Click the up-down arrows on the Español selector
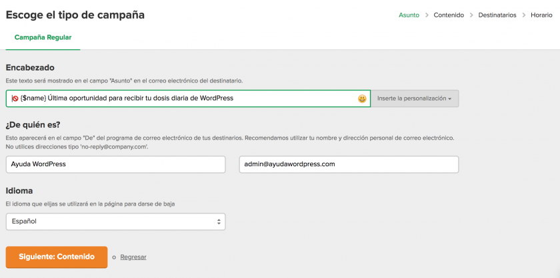 tap(219, 221)
